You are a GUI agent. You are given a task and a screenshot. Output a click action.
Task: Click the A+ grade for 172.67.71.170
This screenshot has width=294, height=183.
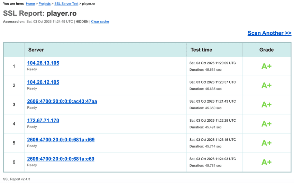266,124
